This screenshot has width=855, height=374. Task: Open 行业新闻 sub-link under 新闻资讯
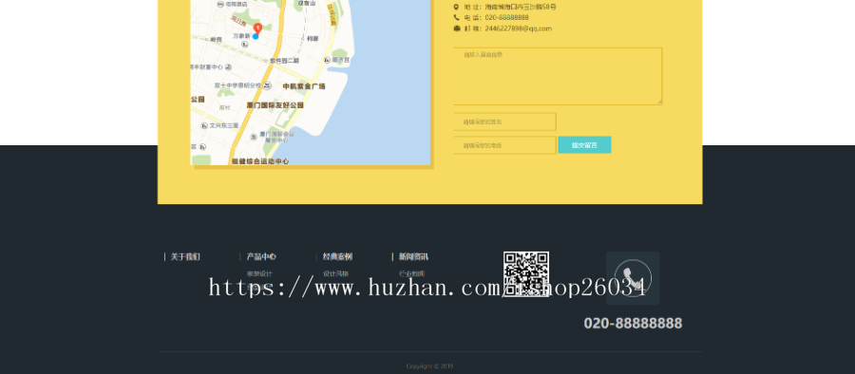coord(411,273)
